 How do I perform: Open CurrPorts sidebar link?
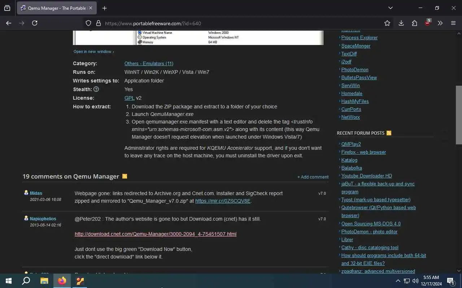(351, 109)
